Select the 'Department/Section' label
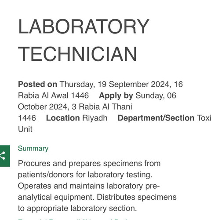The height and width of the screenshot is (220, 211). pos(156,118)
